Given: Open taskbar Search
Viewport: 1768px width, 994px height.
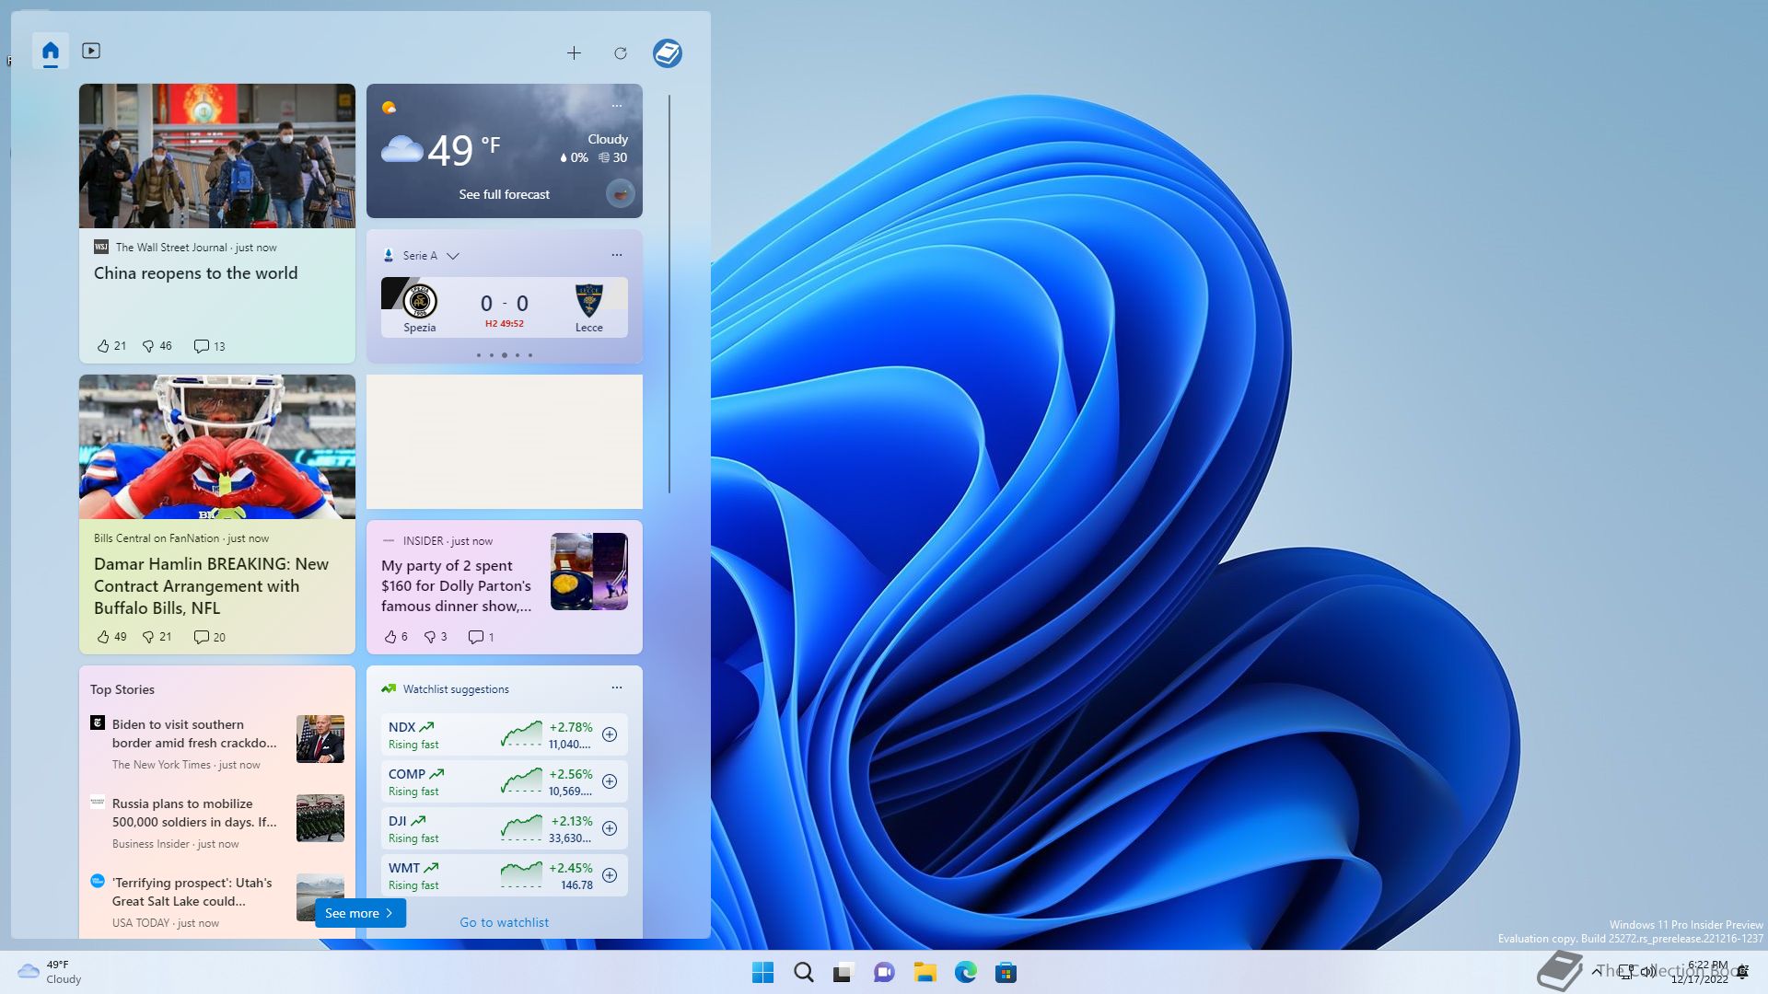Looking at the screenshot, I should pos(803,972).
